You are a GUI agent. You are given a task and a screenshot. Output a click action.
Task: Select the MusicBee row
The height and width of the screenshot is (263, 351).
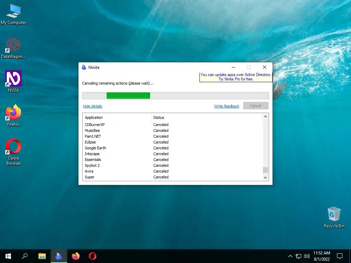[x=173, y=130]
